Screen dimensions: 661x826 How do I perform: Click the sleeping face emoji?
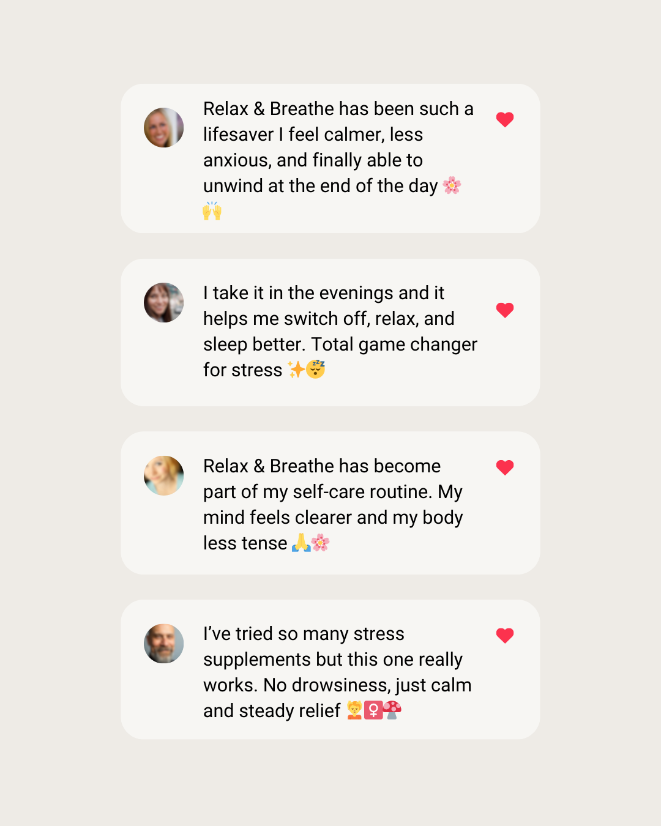[x=316, y=369]
